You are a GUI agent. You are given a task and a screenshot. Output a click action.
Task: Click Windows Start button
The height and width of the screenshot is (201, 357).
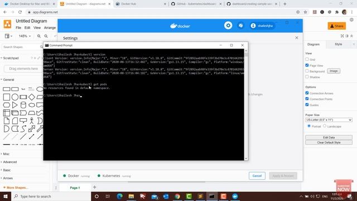coord(6,196)
